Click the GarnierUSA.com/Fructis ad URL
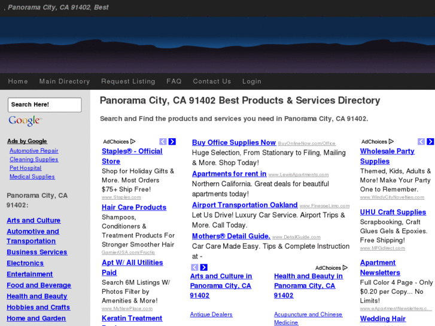This screenshot has width=435, height=326. [x=128, y=252]
